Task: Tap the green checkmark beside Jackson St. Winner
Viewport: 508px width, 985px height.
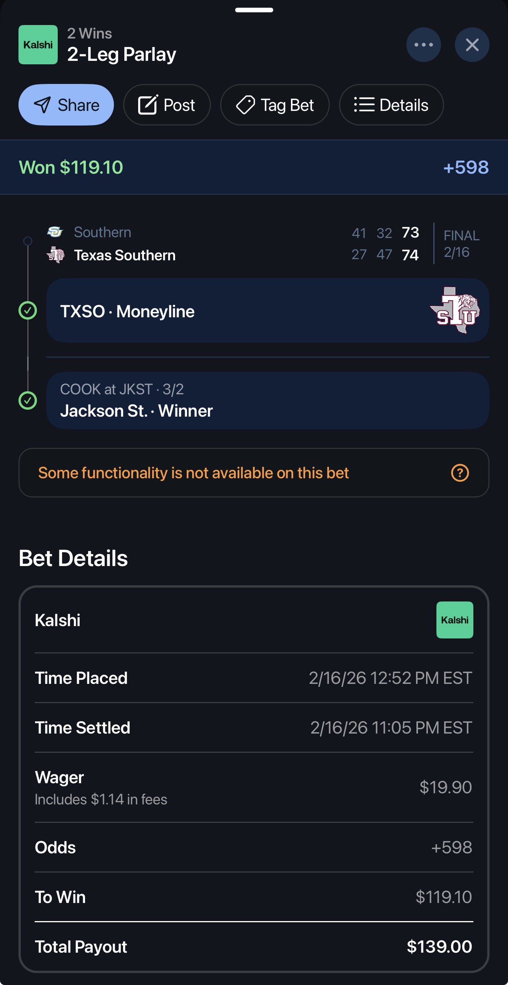Action: [28, 401]
